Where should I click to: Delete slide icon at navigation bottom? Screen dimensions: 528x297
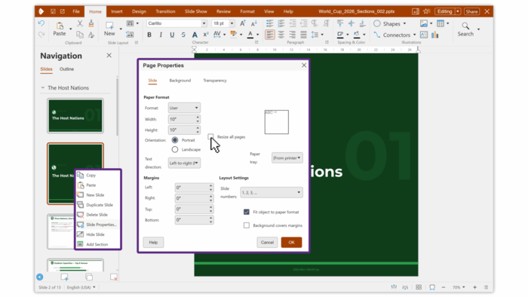coord(114,277)
